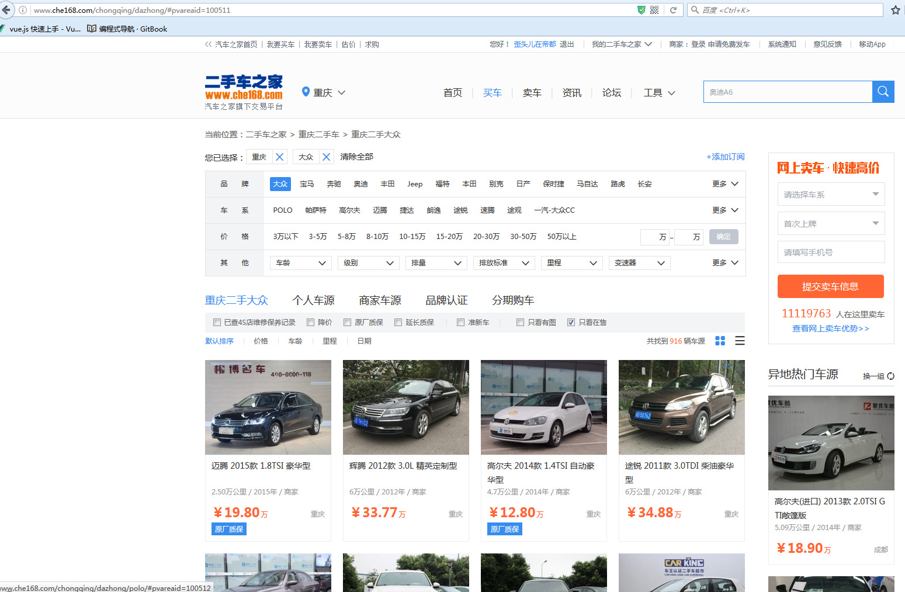905x592 pixels.
Task: Switch to 分期购车 tab
Action: (x=514, y=300)
